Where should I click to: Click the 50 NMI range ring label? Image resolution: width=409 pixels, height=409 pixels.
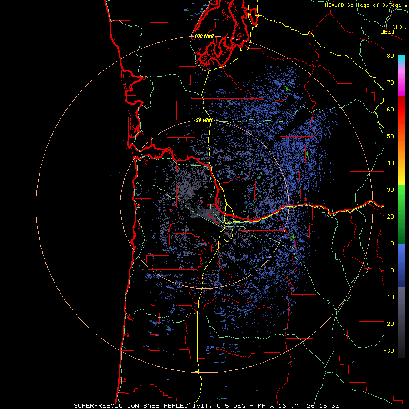coord(204,120)
